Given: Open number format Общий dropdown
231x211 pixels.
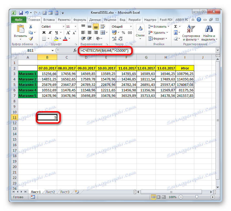Looking at the screenshot, I should pyautogui.click(x=131, y=27).
